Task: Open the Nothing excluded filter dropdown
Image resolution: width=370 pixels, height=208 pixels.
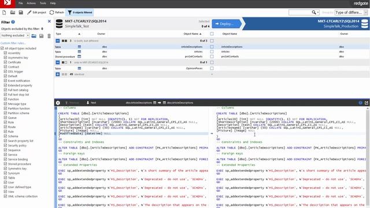Action: click(x=15, y=35)
